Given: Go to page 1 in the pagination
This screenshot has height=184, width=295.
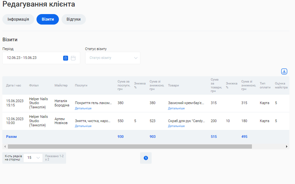Looking at the screenshot, I should (146, 158).
